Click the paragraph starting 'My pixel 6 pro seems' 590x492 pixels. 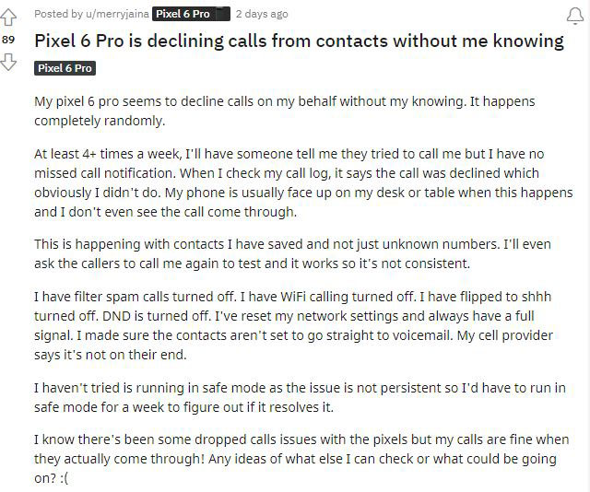click(x=285, y=111)
